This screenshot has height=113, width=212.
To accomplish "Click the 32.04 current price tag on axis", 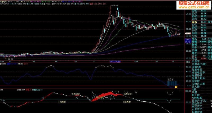I will coord(188,33).
